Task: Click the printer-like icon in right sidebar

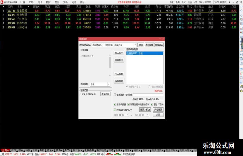Action: tap(241, 87)
